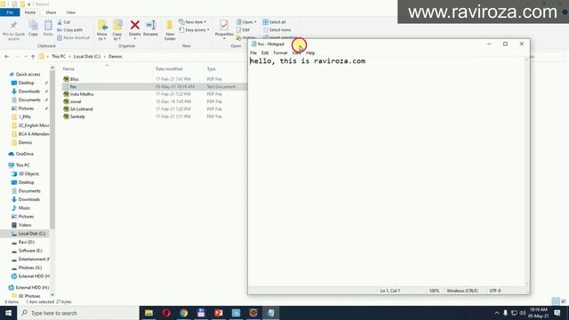Image resolution: width=569 pixels, height=320 pixels.
Task: Click the taskbar search box
Action: 77,313
